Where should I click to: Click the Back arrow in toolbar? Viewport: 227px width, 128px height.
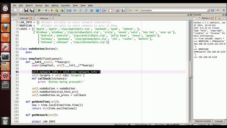click(x=131, y=10)
